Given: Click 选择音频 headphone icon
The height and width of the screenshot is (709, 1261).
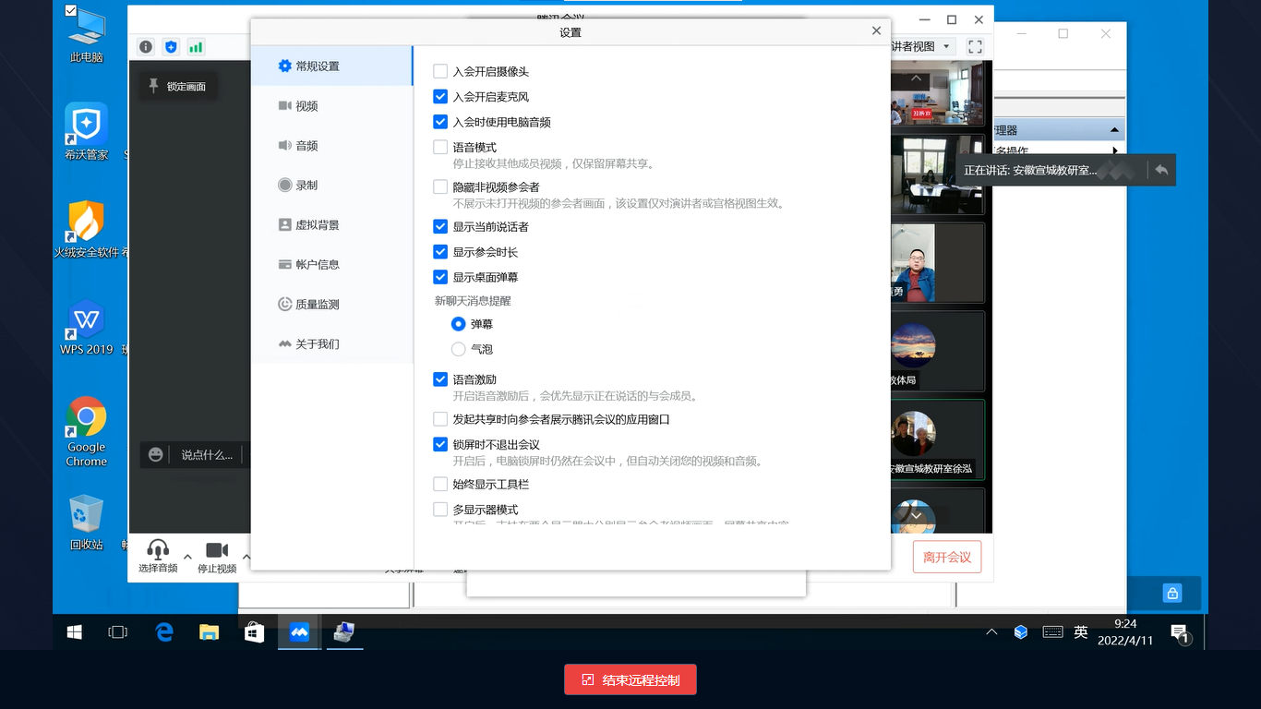Looking at the screenshot, I should click(158, 556).
